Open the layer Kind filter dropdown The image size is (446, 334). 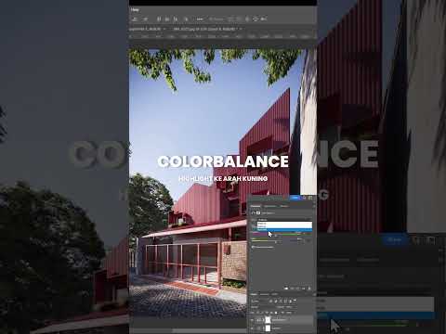[258, 301]
